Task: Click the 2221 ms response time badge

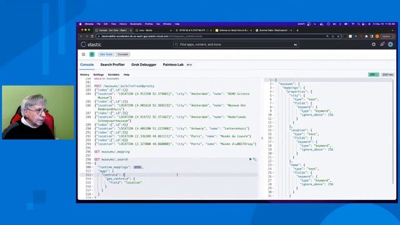Action: (x=387, y=74)
